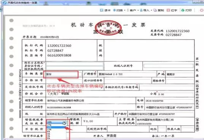204x140 pixels.
Task: Expand the 扫描 dropdown arrow
Action: [x=124, y=10]
